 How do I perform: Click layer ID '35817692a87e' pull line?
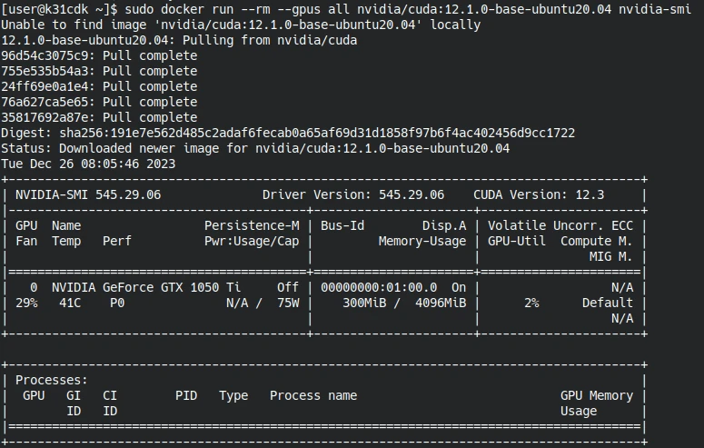(99, 117)
